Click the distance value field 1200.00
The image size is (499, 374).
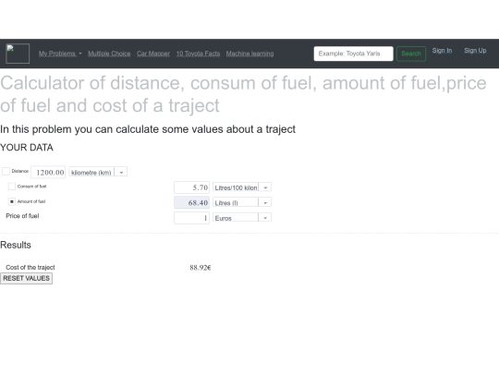[48, 172]
